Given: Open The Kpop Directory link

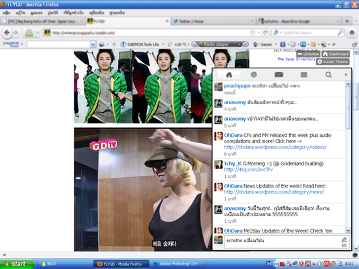Looking at the screenshot, I should click(x=296, y=59).
